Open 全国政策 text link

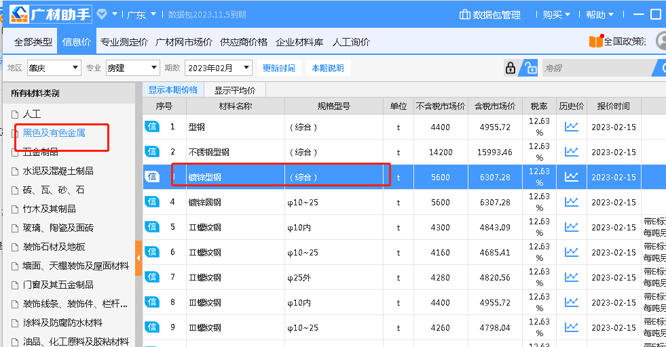point(625,41)
